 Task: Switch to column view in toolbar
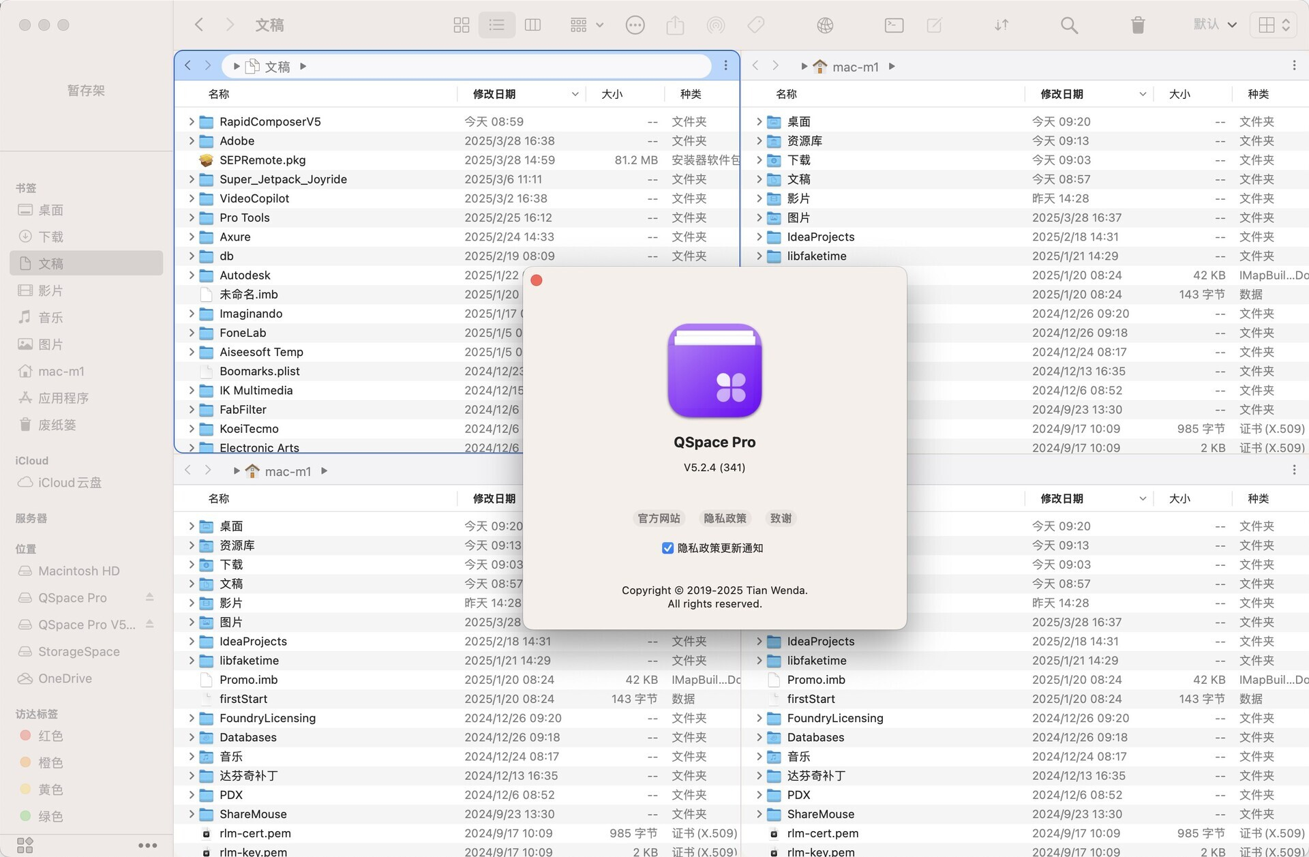532,25
